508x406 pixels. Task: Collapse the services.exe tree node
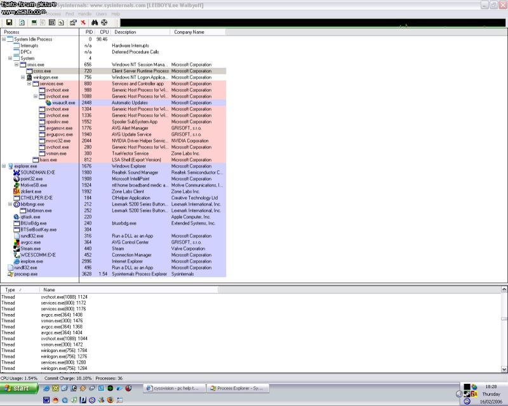click(29, 84)
